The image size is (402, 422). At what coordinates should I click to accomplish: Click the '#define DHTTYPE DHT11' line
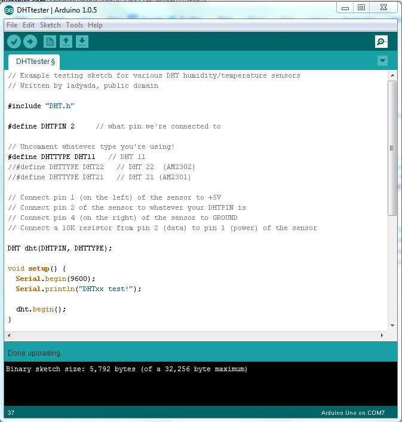point(76,157)
